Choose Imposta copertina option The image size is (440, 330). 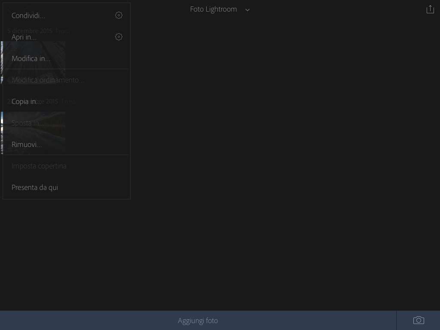point(67,166)
